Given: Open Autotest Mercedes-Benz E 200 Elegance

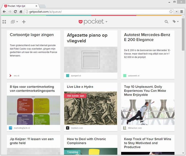Looking at the screenshot, I should point(147,37).
